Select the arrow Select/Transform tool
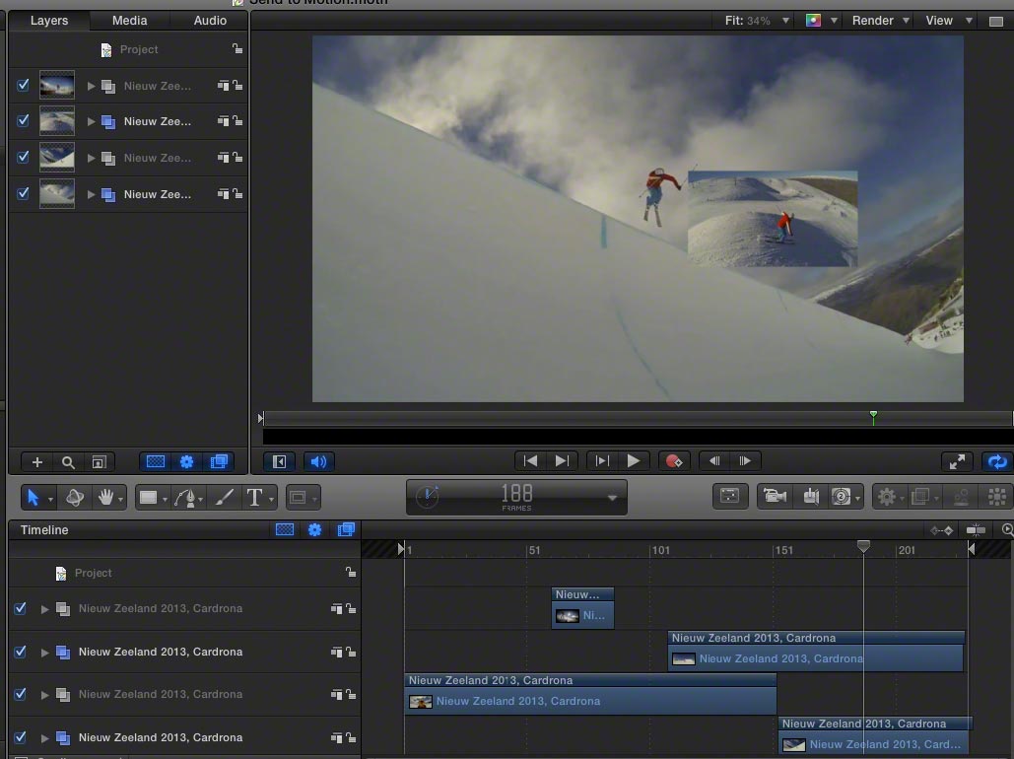 coord(34,497)
